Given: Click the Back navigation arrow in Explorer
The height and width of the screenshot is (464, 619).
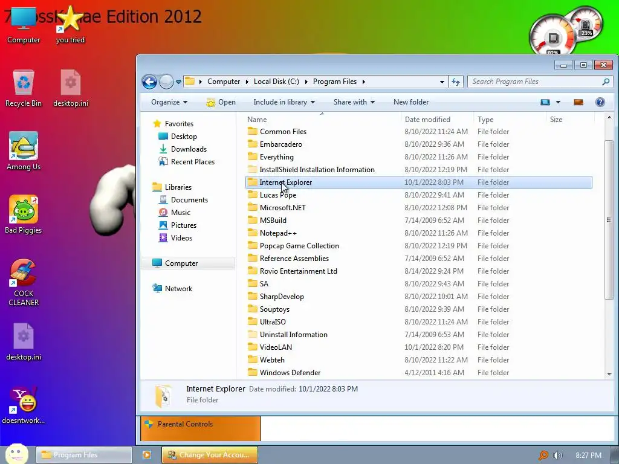Looking at the screenshot, I should pos(149,82).
